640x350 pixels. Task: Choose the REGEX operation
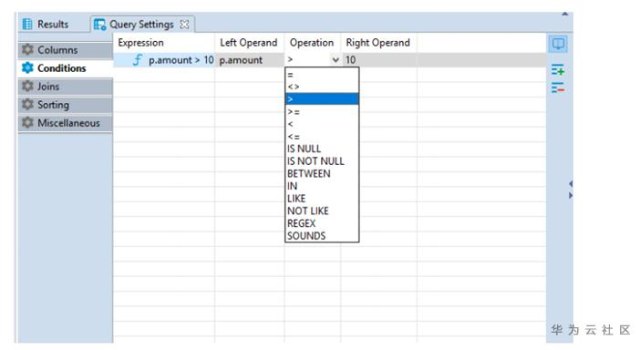pyautogui.click(x=322, y=223)
